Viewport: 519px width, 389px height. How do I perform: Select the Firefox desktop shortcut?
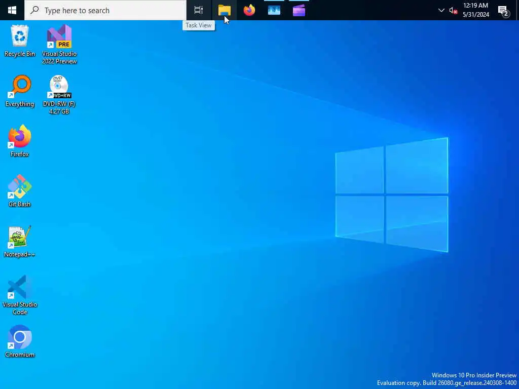click(x=20, y=141)
